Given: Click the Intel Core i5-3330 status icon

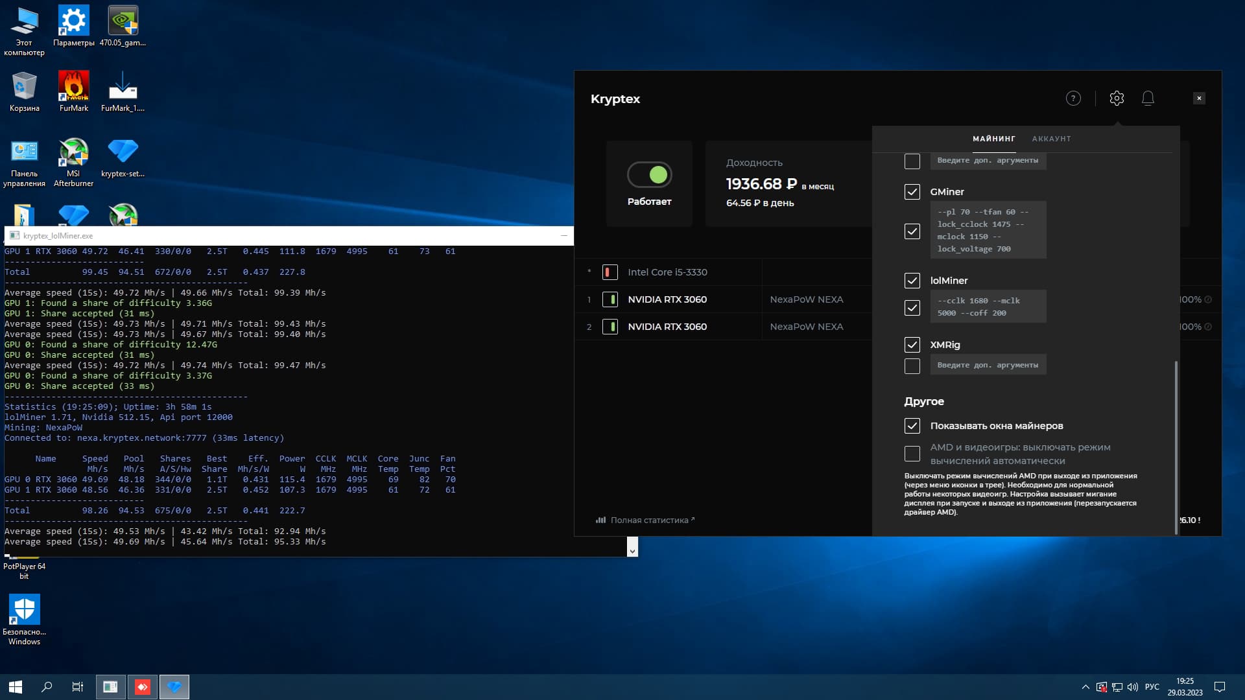Looking at the screenshot, I should pos(610,272).
